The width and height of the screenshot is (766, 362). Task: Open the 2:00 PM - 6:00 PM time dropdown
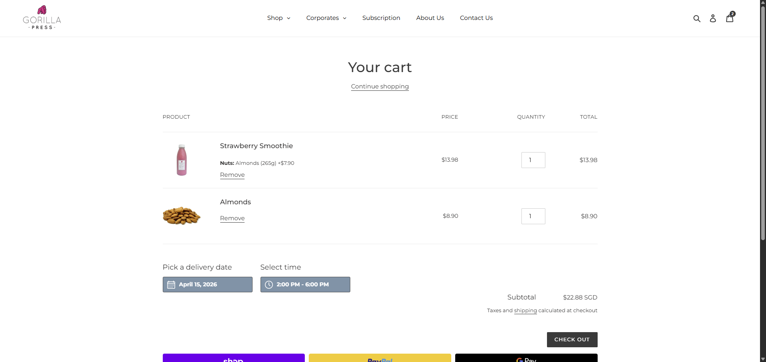coord(305,285)
